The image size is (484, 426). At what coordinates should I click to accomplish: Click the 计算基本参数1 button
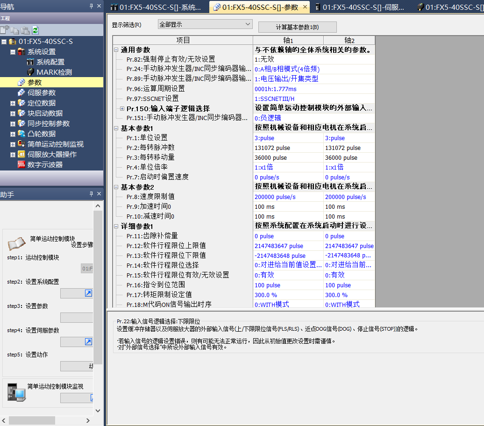point(297,27)
